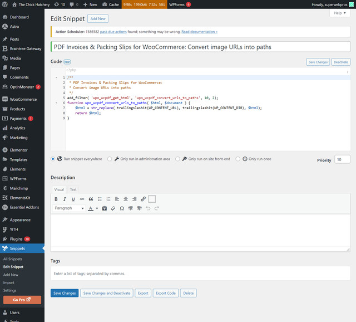Align description text left
This screenshot has height=322, width=356.
pos(117,199)
